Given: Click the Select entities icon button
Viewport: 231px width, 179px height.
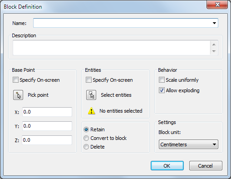Looking at the screenshot, I should tap(91, 95).
